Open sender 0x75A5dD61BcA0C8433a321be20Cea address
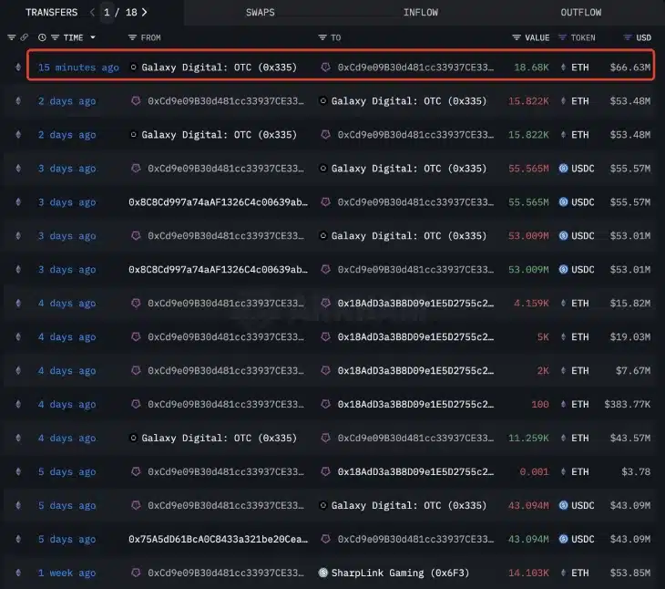The width and height of the screenshot is (665, 589). (219, 539)
